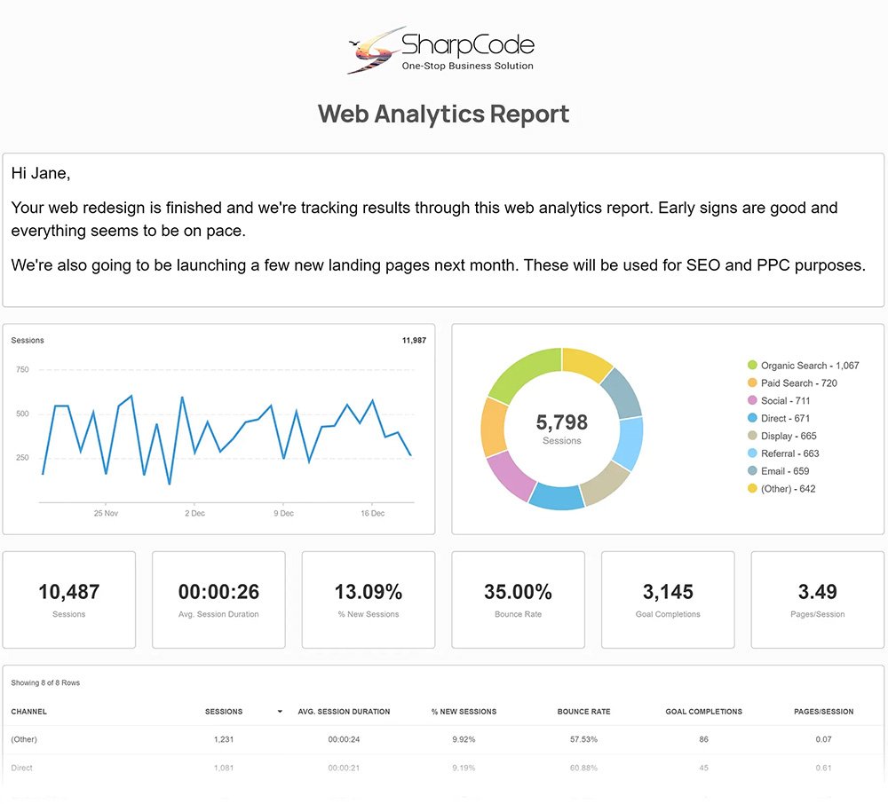Click the Referral legend color dot
The image size is (888, 804).
pyautogui.click(x=752, y=453)
